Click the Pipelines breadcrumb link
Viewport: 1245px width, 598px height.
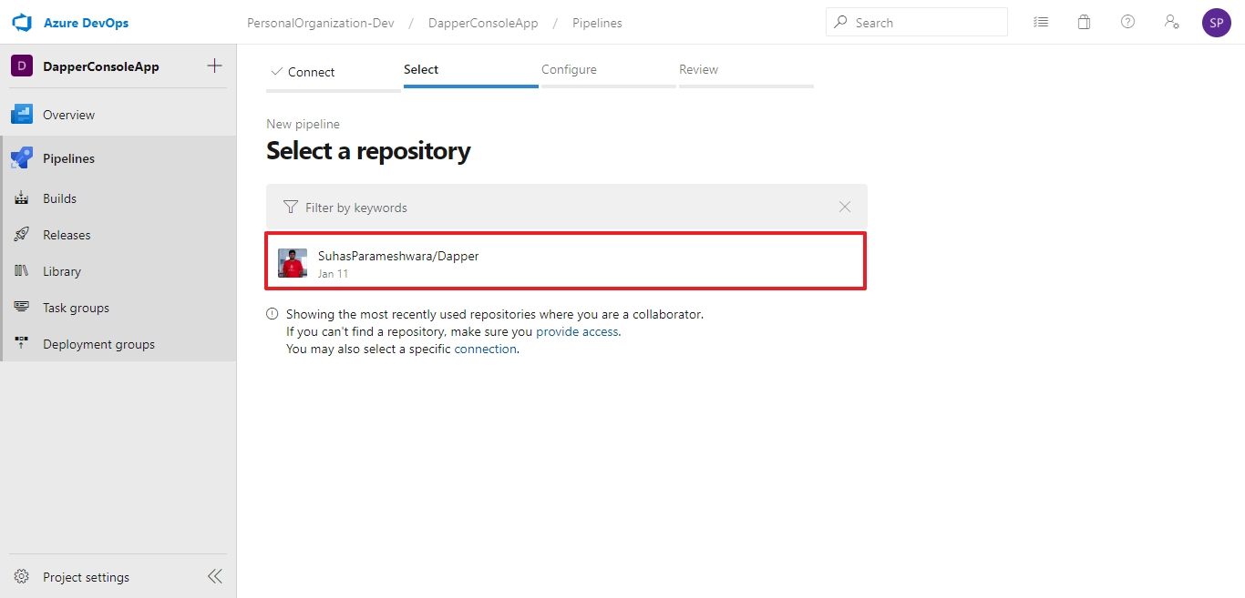point(597,23)
